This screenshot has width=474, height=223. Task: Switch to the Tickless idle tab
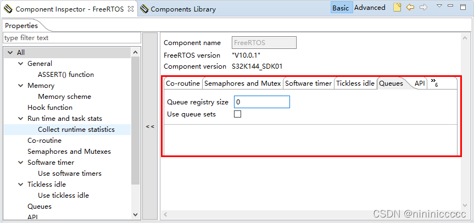[x=355, y=83]
